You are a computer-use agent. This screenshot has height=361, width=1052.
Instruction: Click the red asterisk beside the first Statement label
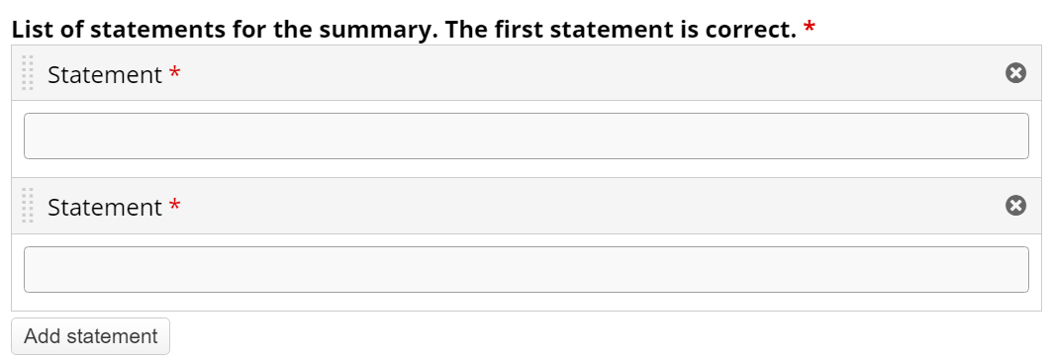coord(174,72)
